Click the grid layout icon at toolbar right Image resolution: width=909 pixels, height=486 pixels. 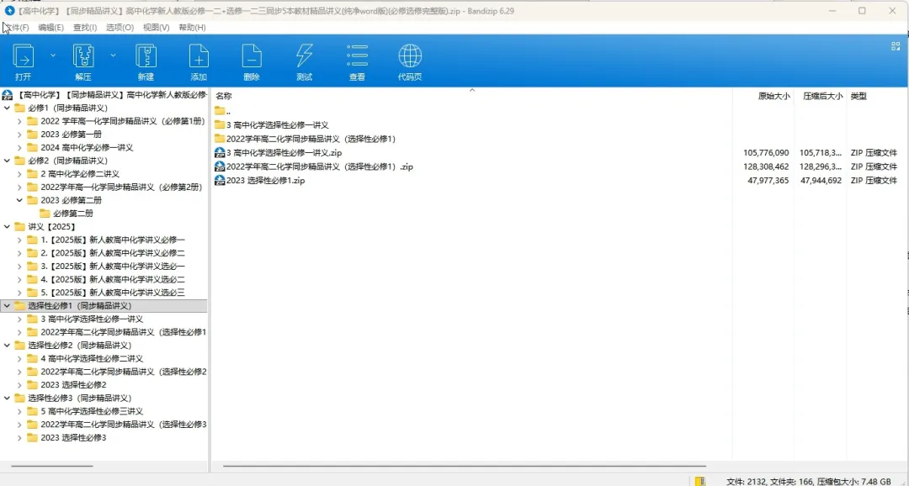[x=896, y=46]
